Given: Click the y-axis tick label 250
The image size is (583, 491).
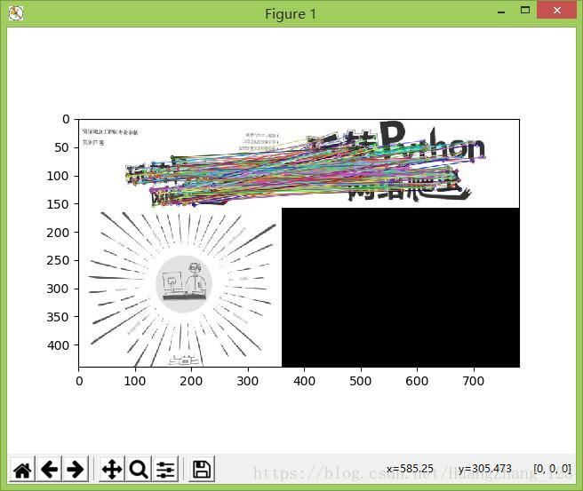Looking at the screenshot, I should 58,260.
